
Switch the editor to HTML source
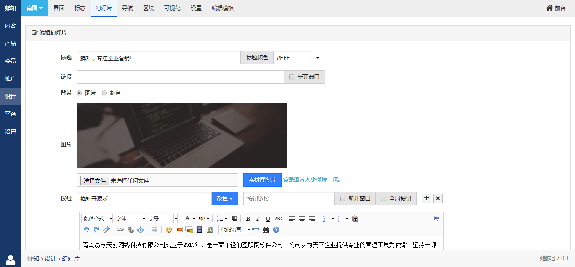click(x=256, y=230)
